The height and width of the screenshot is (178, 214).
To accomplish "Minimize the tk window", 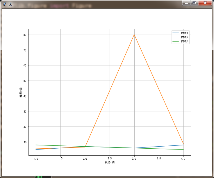I will [186, 3].
